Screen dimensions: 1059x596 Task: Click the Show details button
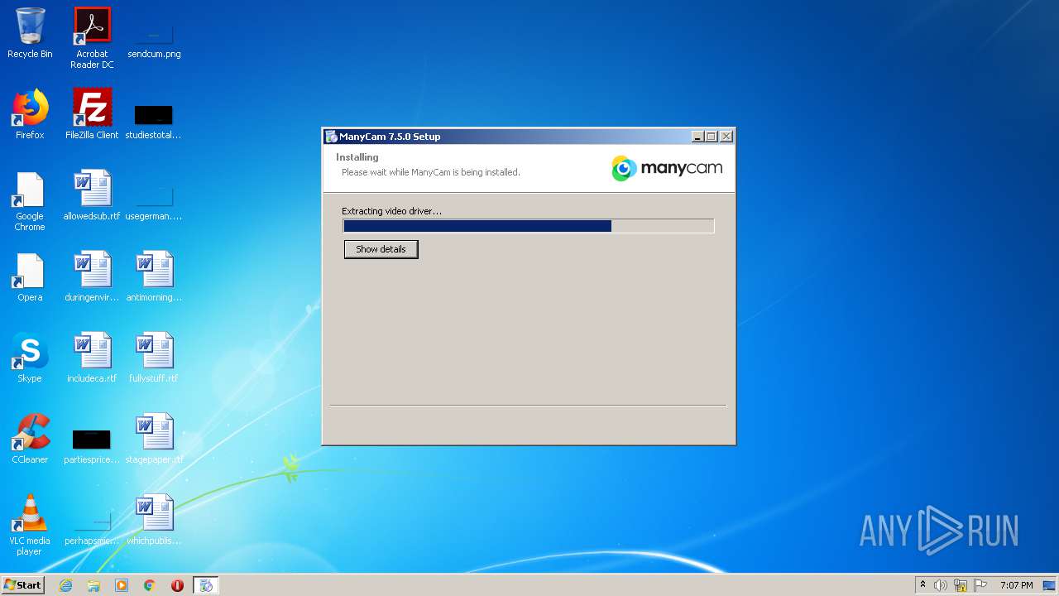[381, 249]
